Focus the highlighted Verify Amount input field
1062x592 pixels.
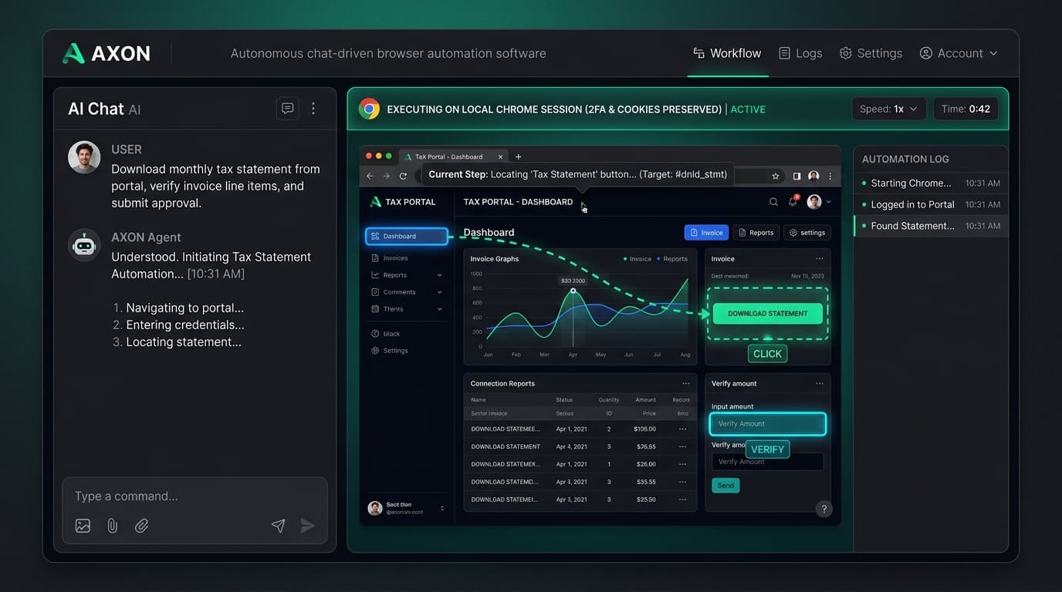(768, 424)
